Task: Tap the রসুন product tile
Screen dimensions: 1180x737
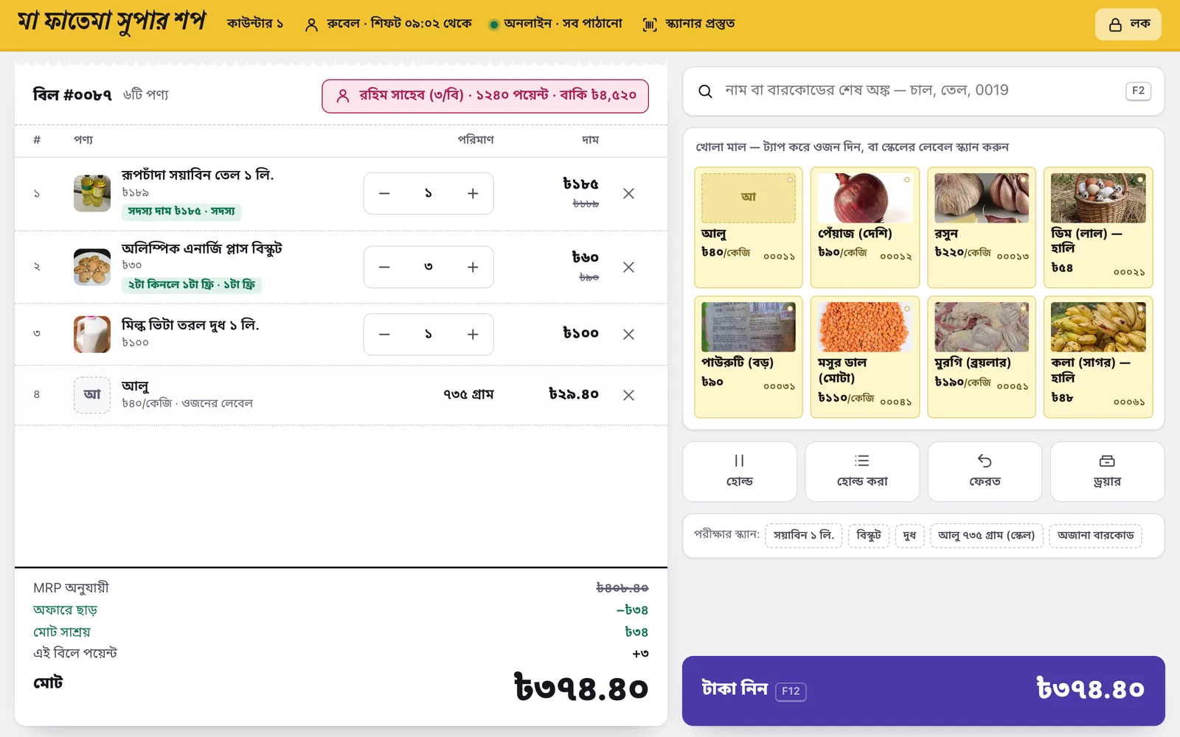Action: click(982, 227)
